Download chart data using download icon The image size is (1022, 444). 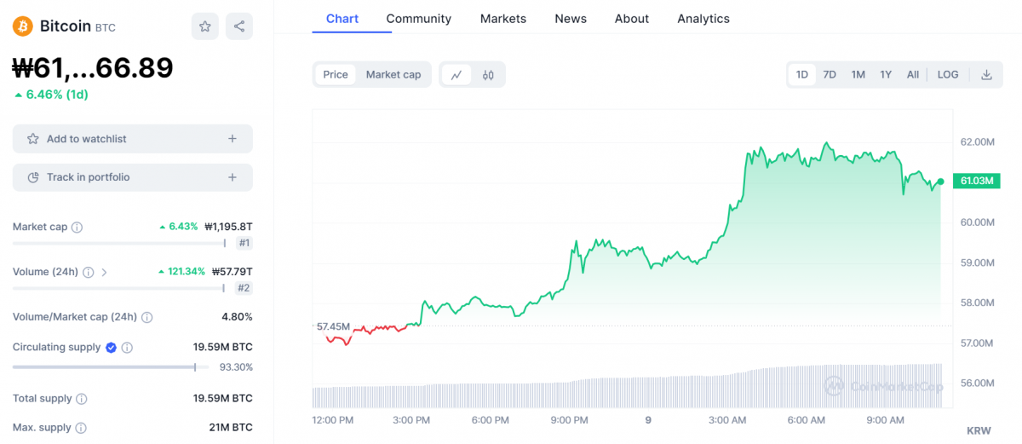click(x=986, y=75)
